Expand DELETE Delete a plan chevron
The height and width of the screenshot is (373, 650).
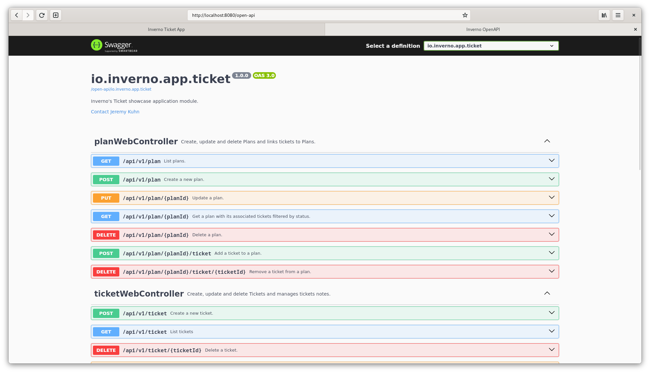[x=551, y=234]
